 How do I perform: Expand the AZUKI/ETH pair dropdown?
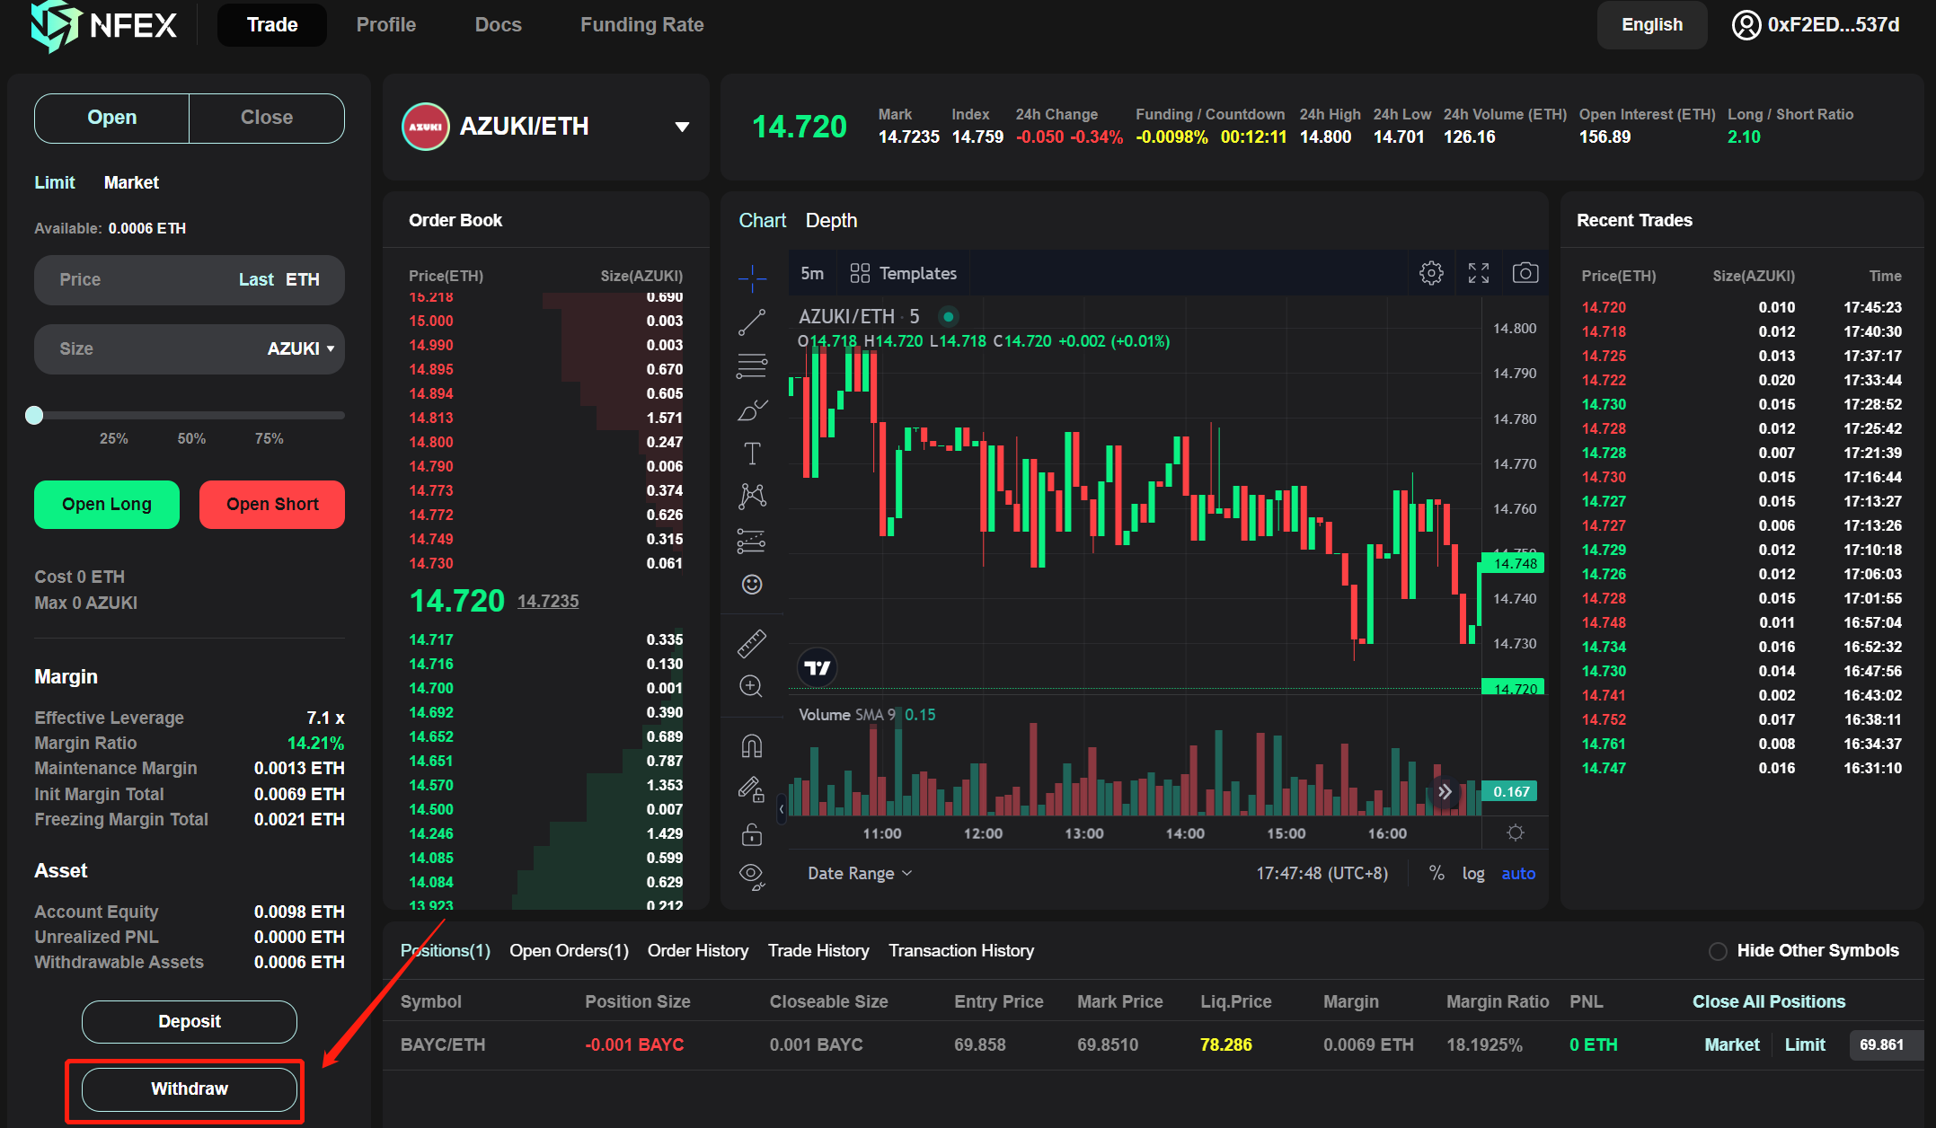click(x=682, y=127)
